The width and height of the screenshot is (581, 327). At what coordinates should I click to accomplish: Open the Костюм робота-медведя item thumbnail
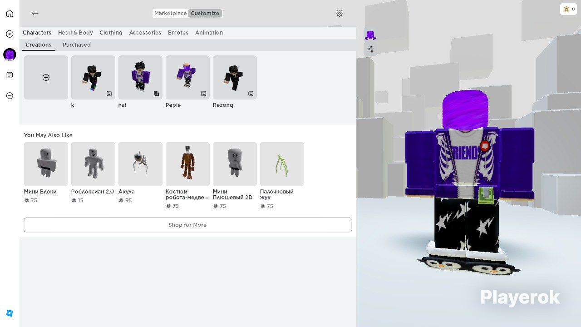point(187,164)
